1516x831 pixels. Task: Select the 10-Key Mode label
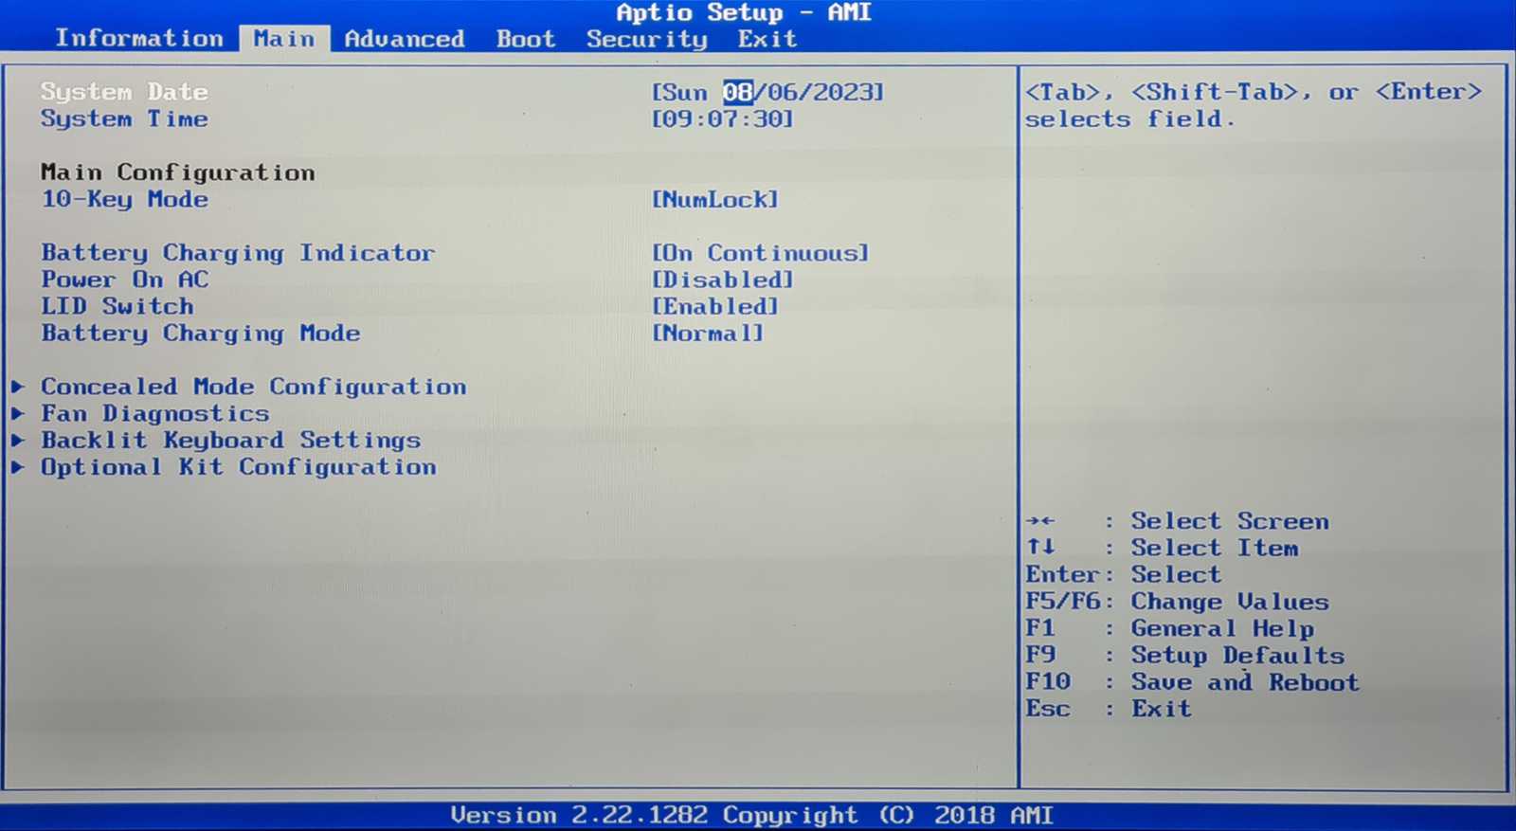point(124,200)
